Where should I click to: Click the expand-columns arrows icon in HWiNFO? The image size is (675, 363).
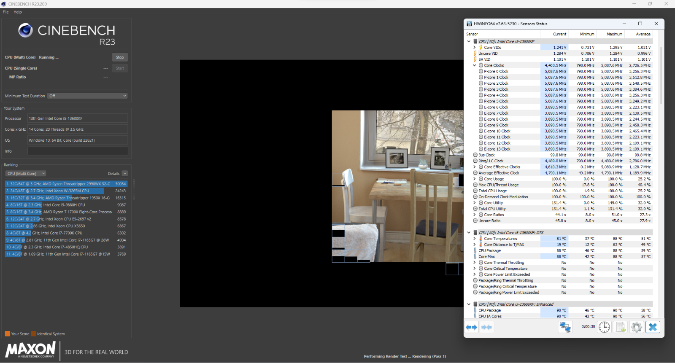click(472, 327)
